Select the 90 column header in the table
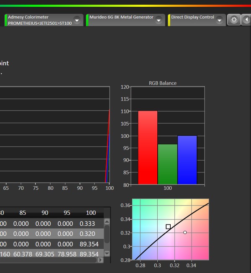251x273 pixels. pos(45,213)
